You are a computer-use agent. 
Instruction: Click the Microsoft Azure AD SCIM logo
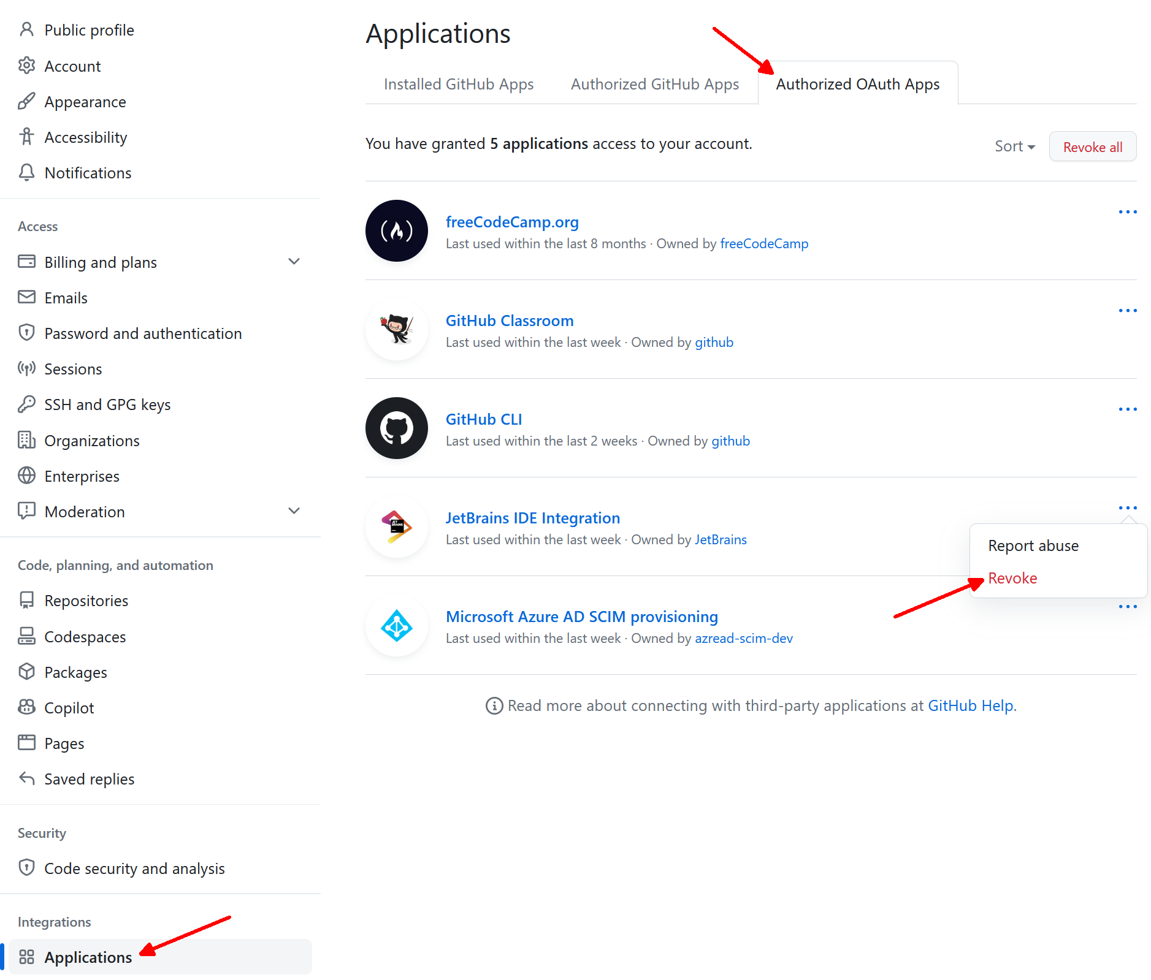pyautogui.click(x=397, y=626)
